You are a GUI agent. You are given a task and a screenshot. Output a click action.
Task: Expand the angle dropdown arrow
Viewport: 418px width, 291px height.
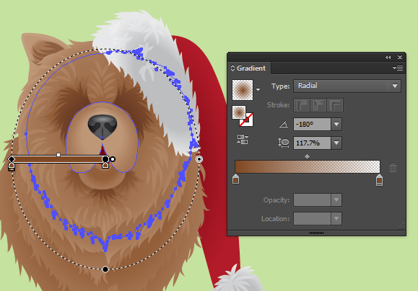click(336, 124)
